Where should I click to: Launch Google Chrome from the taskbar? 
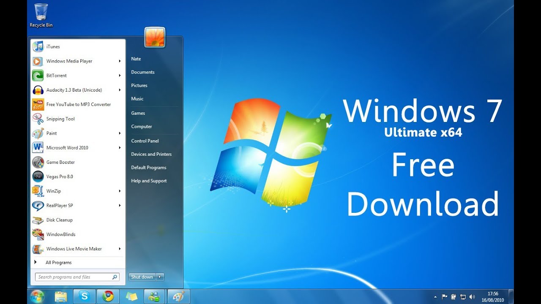(108, 296)
